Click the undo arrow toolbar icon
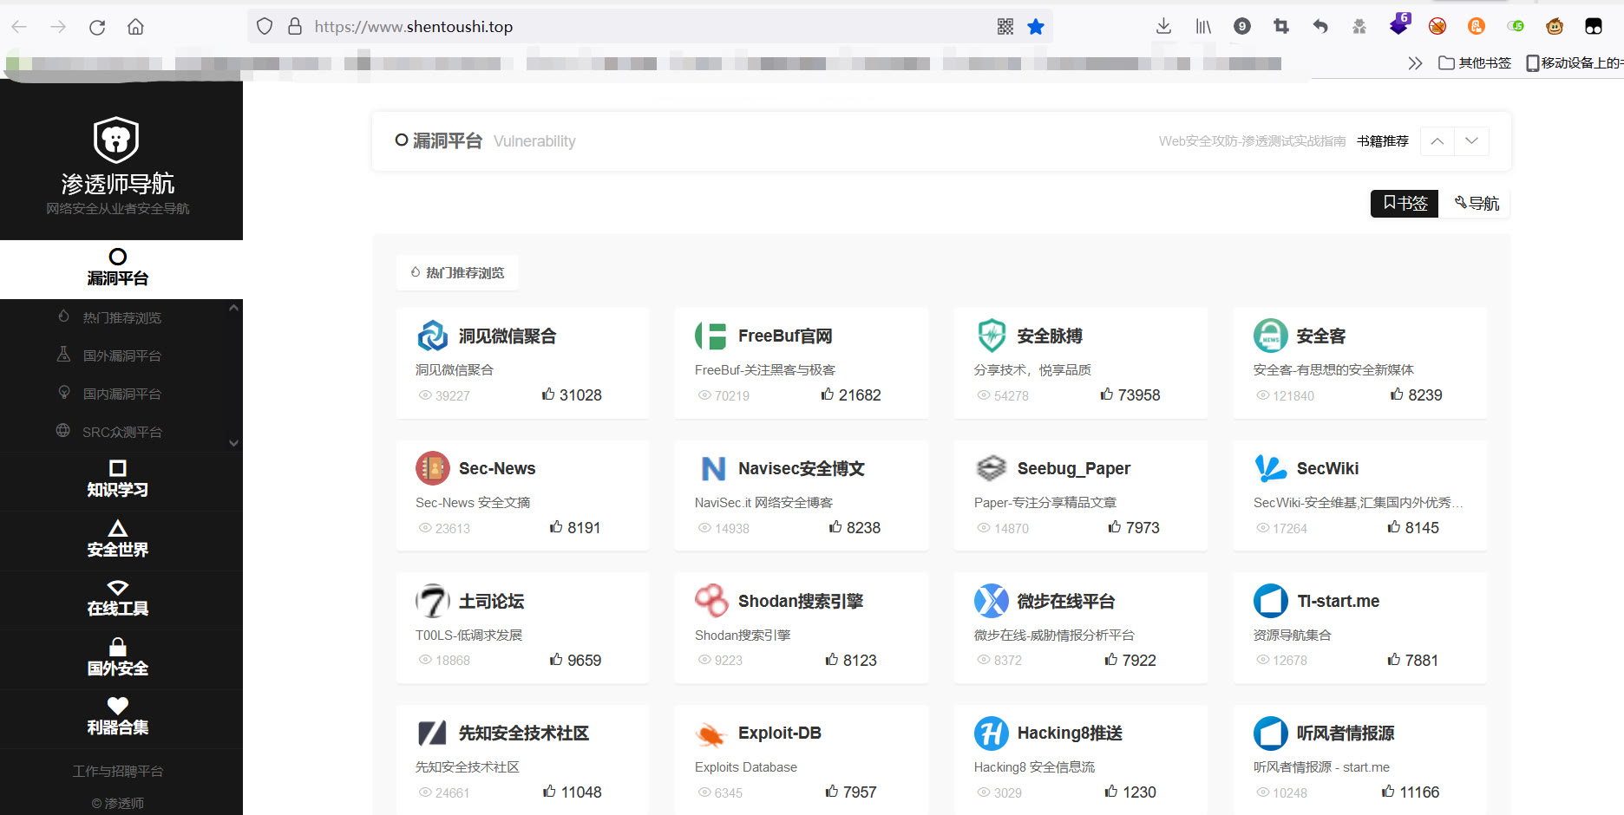The image size is (1624, 815). [1320, 27]
